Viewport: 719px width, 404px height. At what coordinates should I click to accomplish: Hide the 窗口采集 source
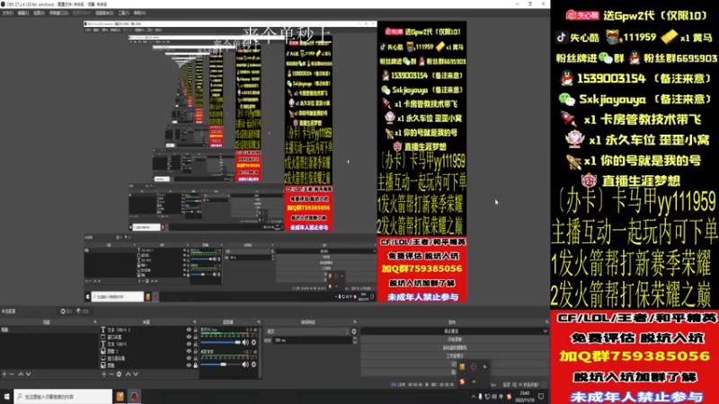(x=189, y=337)
